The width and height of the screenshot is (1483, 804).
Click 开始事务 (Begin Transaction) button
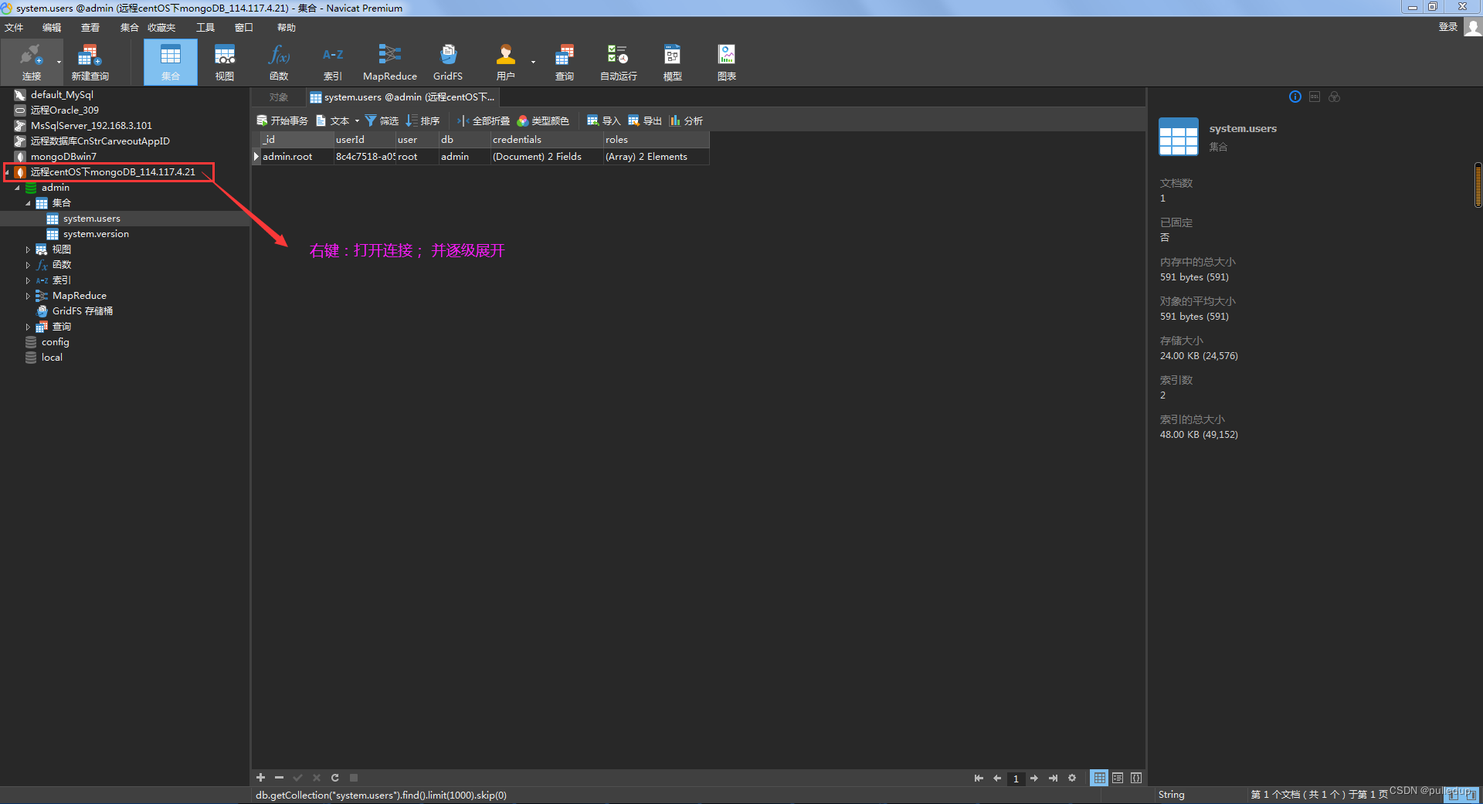pyautogui.click(x=282, y=120)
